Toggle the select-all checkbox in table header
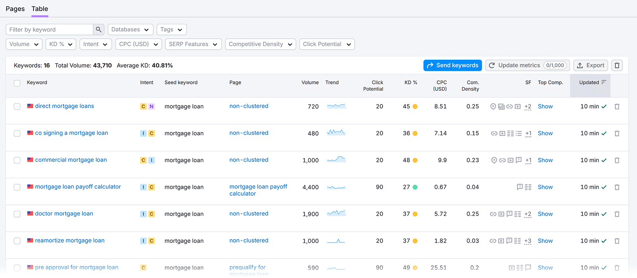 click(17, 83)
